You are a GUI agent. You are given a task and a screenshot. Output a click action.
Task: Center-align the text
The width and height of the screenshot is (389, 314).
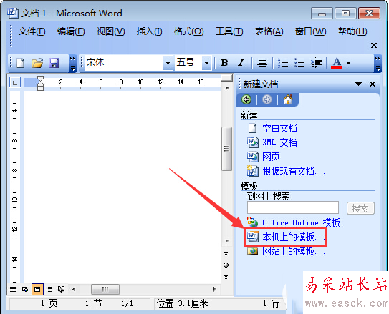(262, 63)
